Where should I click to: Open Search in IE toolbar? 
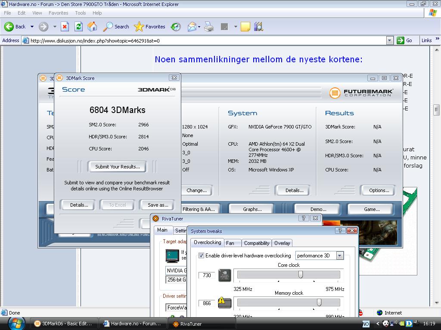116,27
